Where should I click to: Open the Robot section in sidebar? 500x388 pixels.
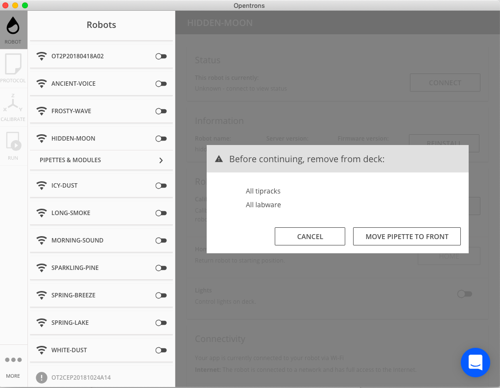point(13,30)
